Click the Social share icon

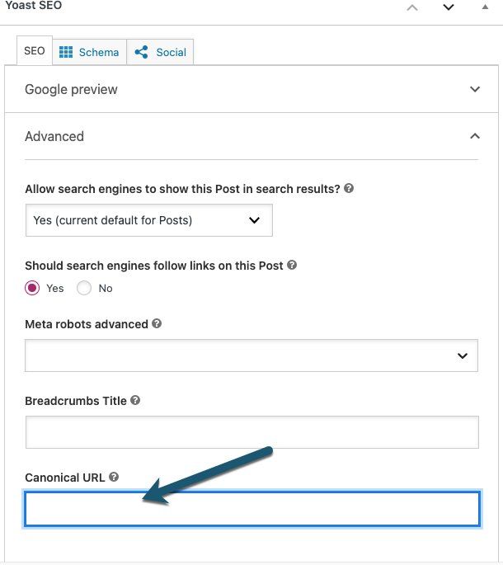pos(141,52)
